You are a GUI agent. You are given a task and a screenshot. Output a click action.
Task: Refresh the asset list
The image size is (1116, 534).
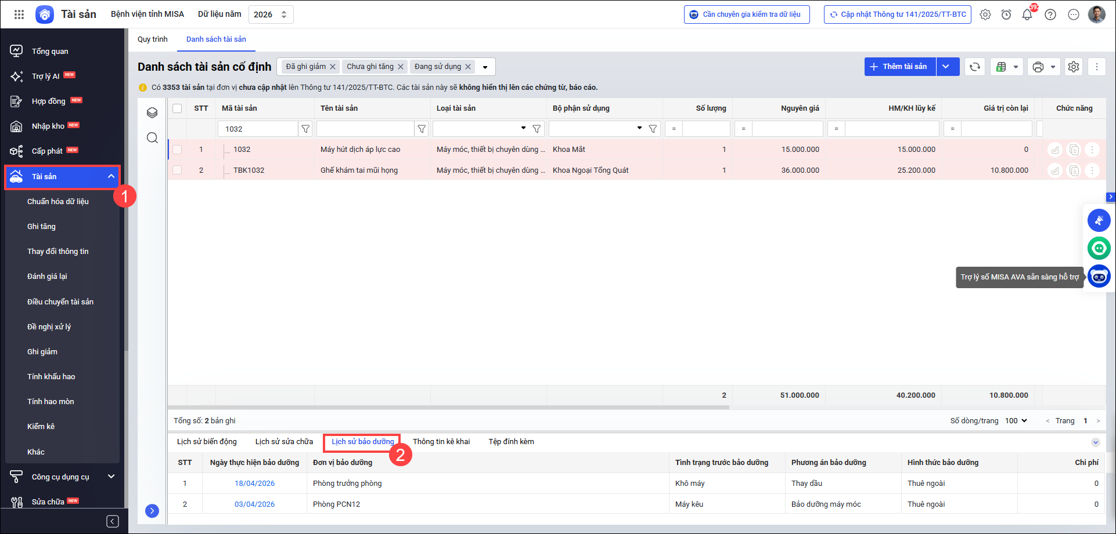pyautogui.click(x=975, y=67)
